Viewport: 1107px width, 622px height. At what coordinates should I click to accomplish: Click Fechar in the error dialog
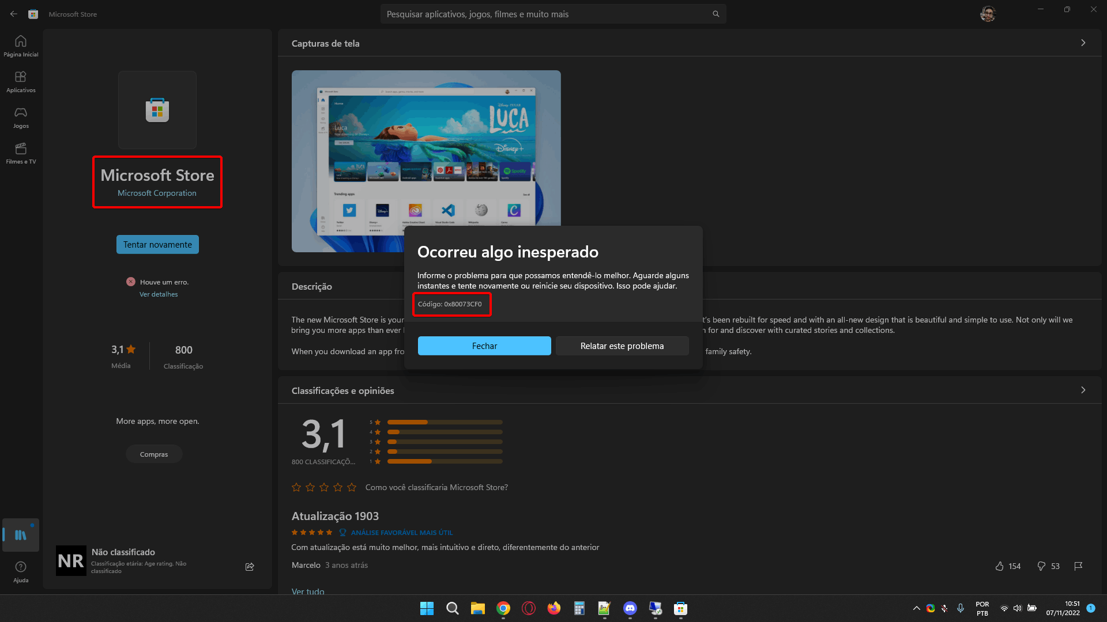[484, 346]
